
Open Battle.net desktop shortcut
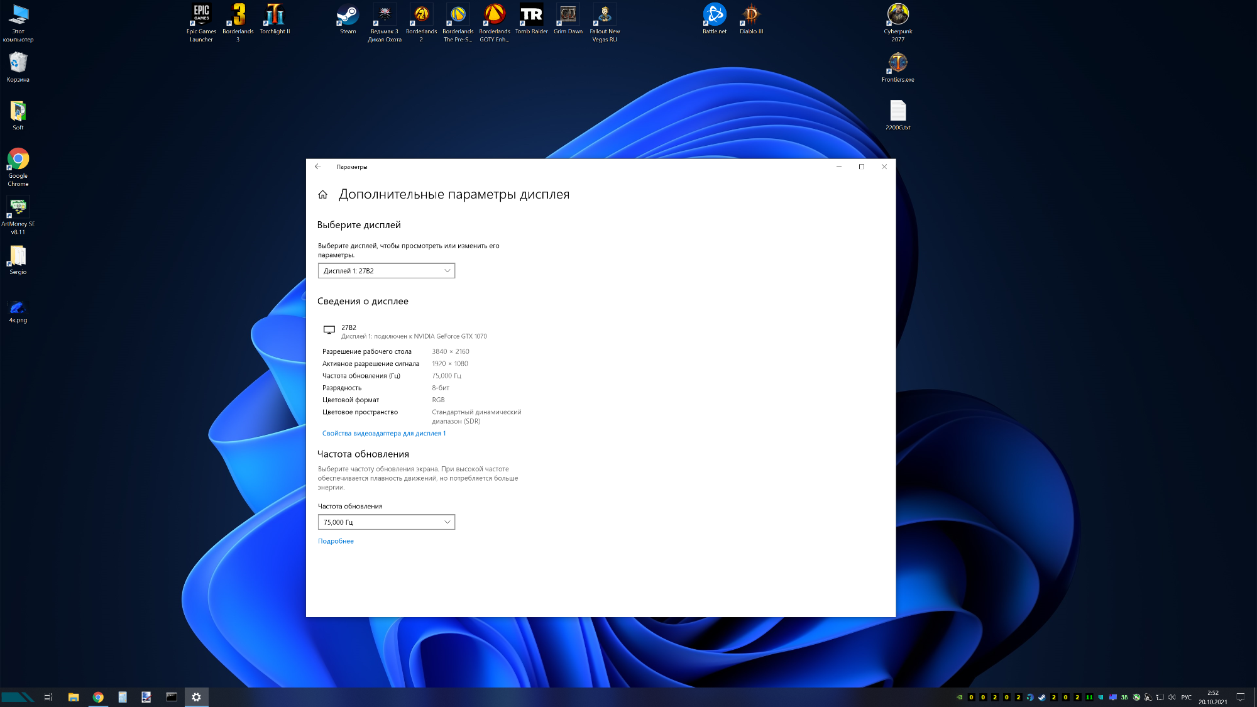coord(714,15)
